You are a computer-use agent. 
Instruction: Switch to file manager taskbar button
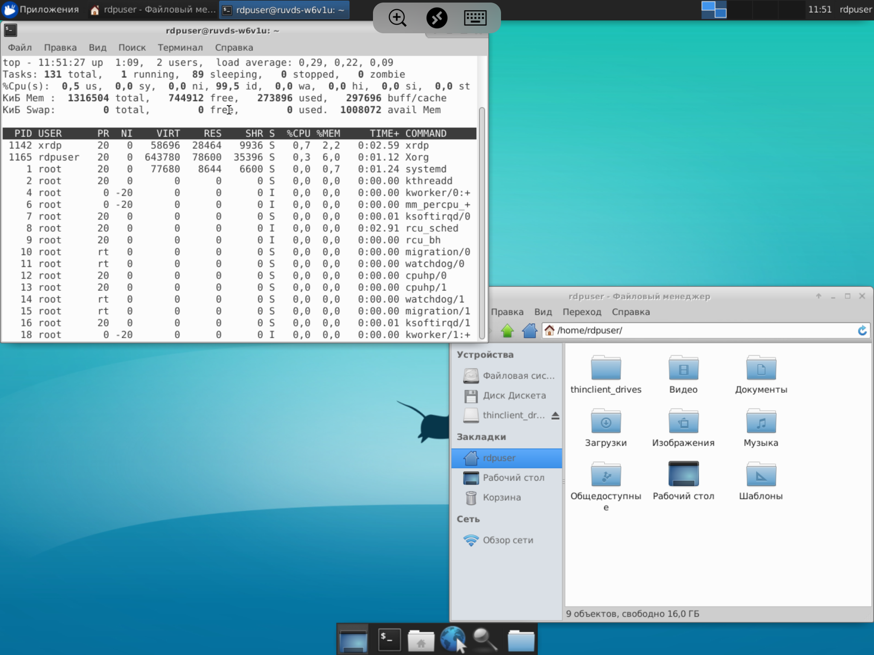pyautogui.click(x=154, y=9)
